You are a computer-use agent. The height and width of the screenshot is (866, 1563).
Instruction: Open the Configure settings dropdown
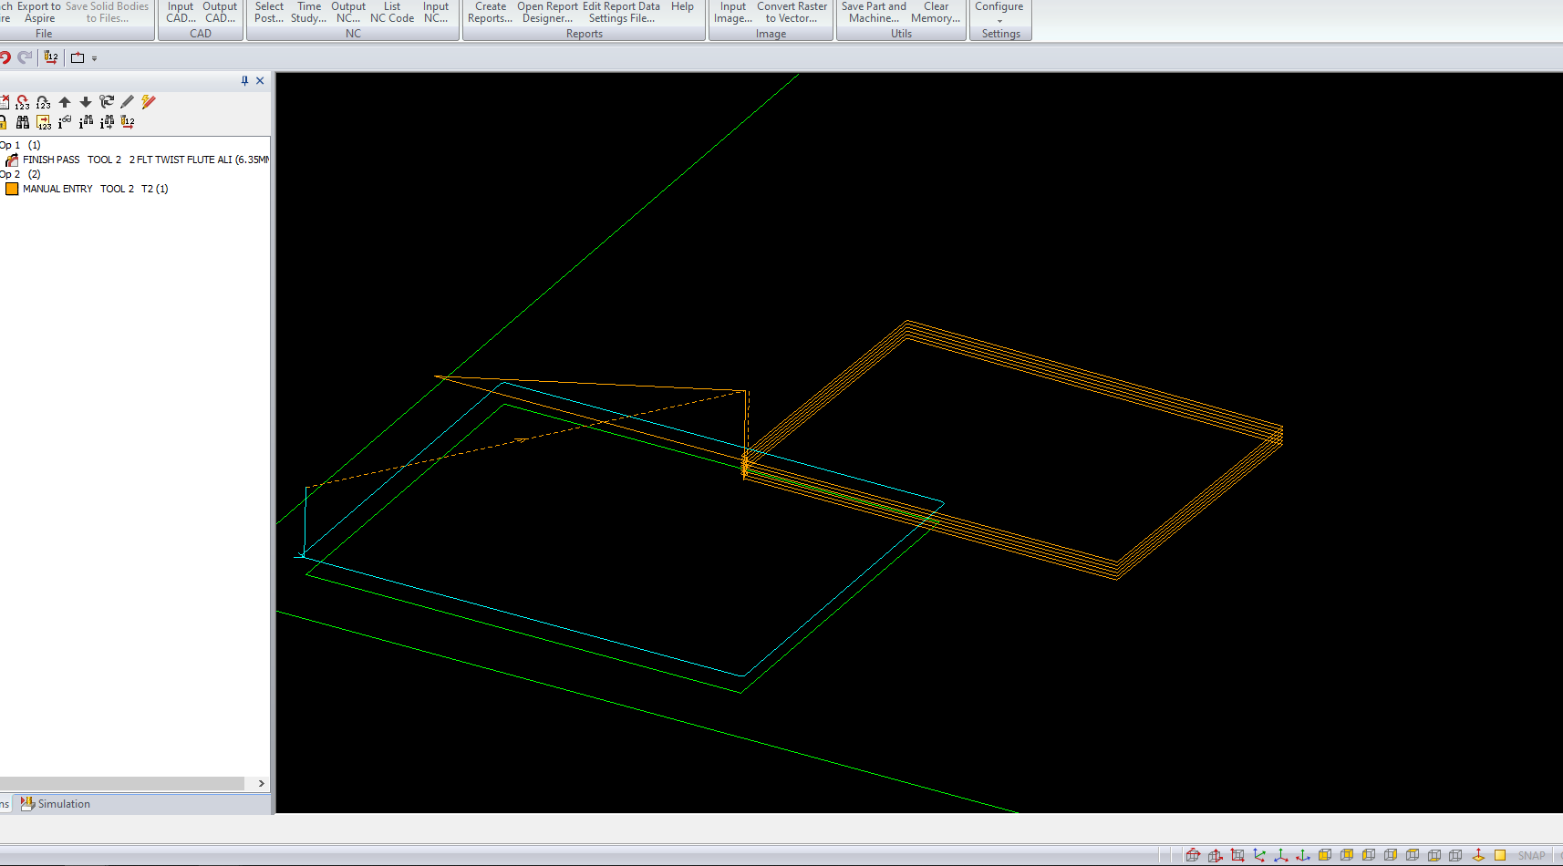[999, 13]
